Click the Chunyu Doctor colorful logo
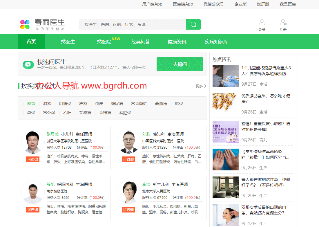 pyautogui.click(x=25, y=25)
